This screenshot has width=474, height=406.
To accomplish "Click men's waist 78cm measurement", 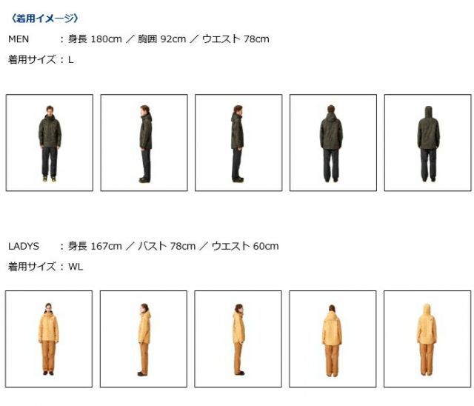I will 236,39.
